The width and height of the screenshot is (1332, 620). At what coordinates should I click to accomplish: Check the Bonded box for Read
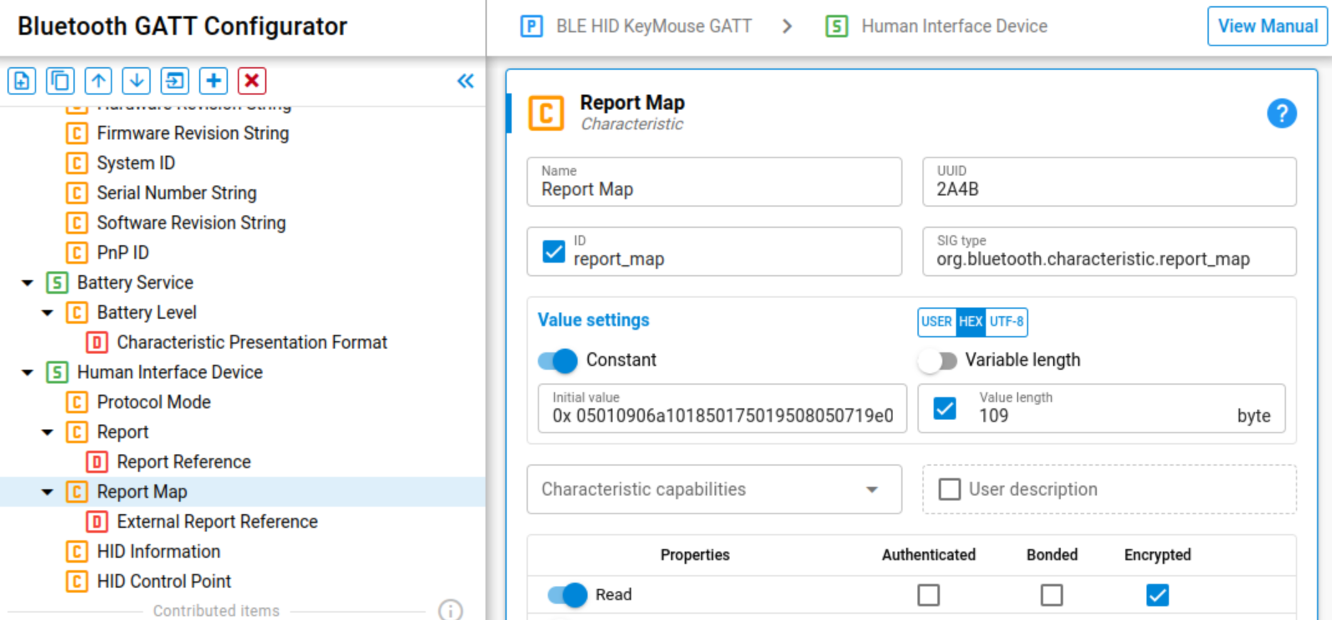[1051, 595]
